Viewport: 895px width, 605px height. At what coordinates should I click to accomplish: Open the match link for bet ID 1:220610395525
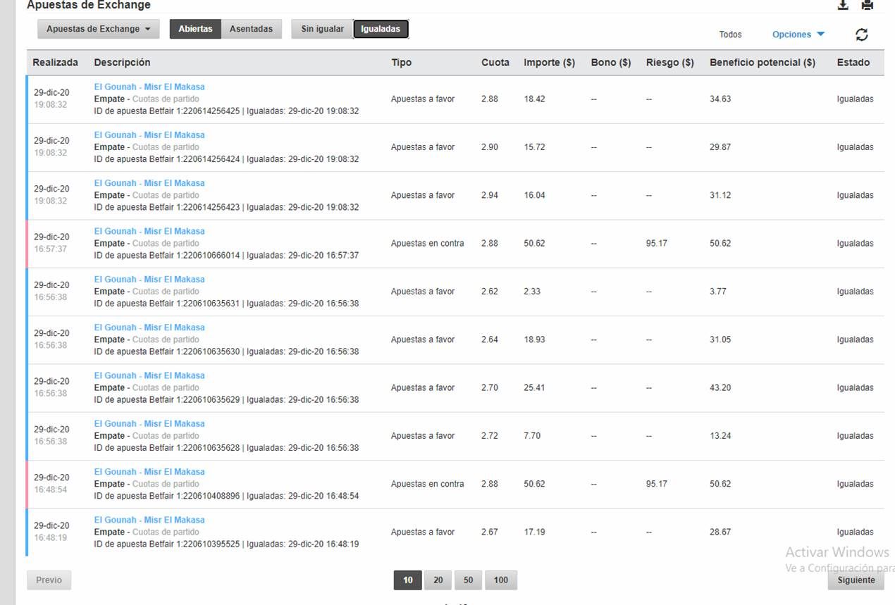149,520
